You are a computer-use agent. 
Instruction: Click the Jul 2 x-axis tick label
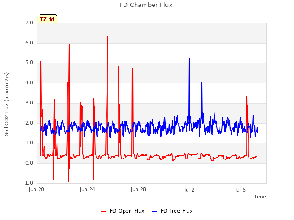click(x=189, y=190)
